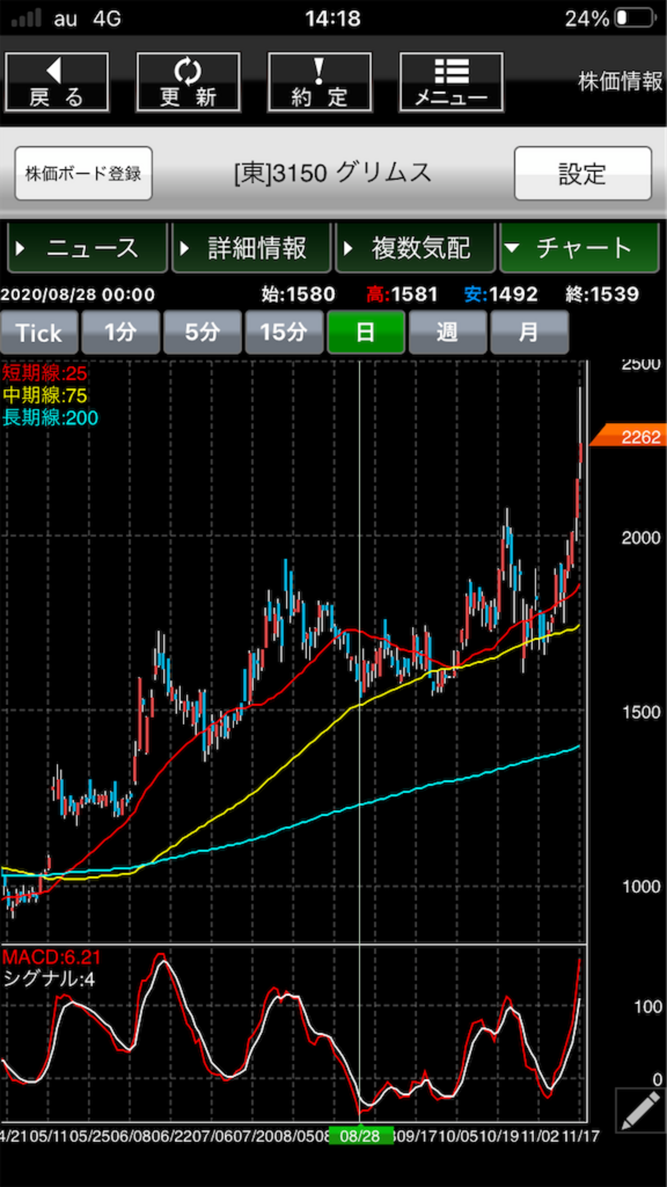Tap the refresh (更新) button
The image size is (667, 1187).
188,82
